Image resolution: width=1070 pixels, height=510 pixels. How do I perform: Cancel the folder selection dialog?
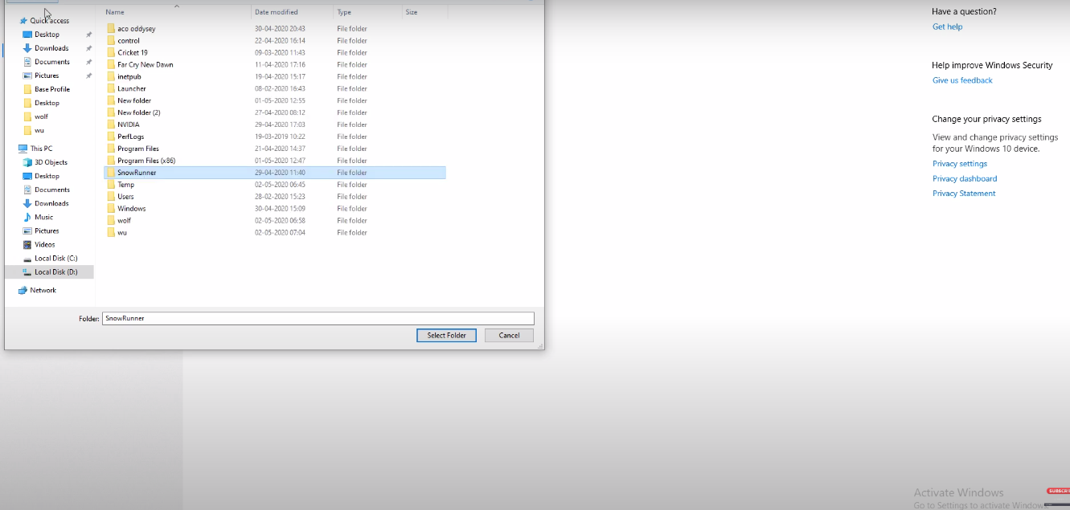(x=509, y=335)
